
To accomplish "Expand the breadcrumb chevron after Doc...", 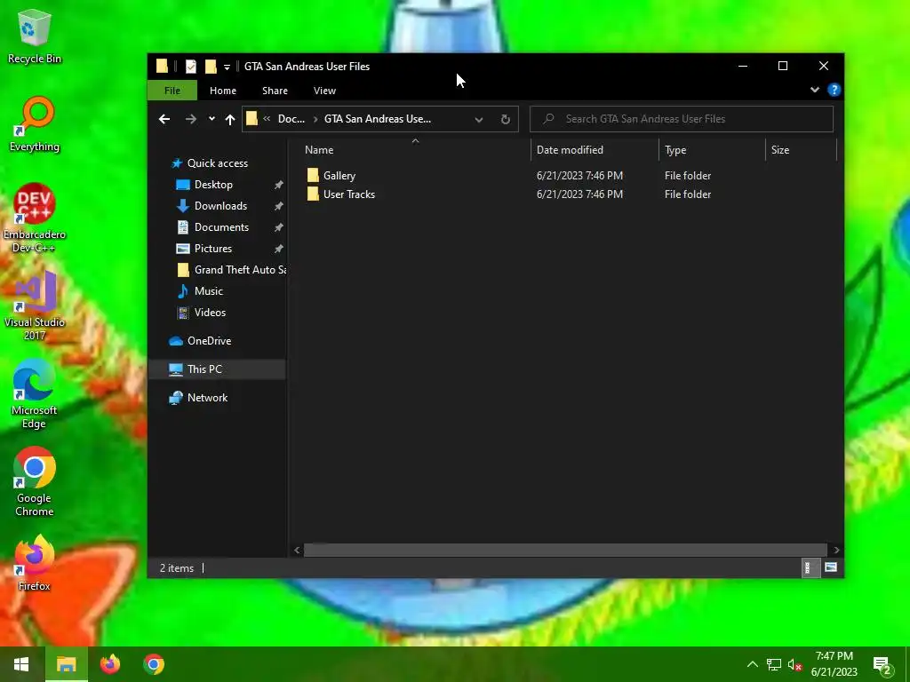I will click(315, 119).
